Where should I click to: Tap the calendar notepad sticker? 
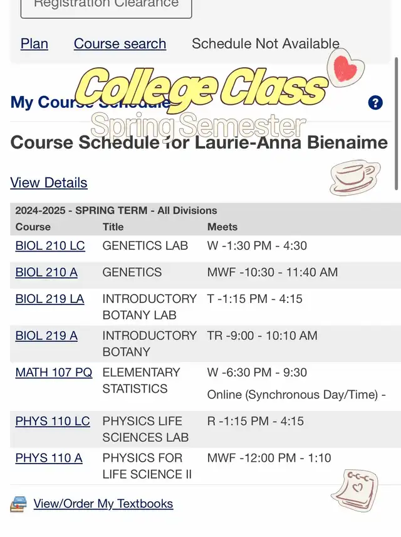(x=355, y=491)
